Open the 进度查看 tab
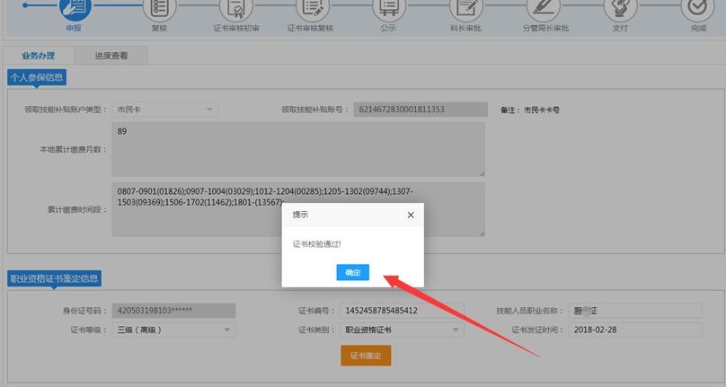 tap(111, 56)
